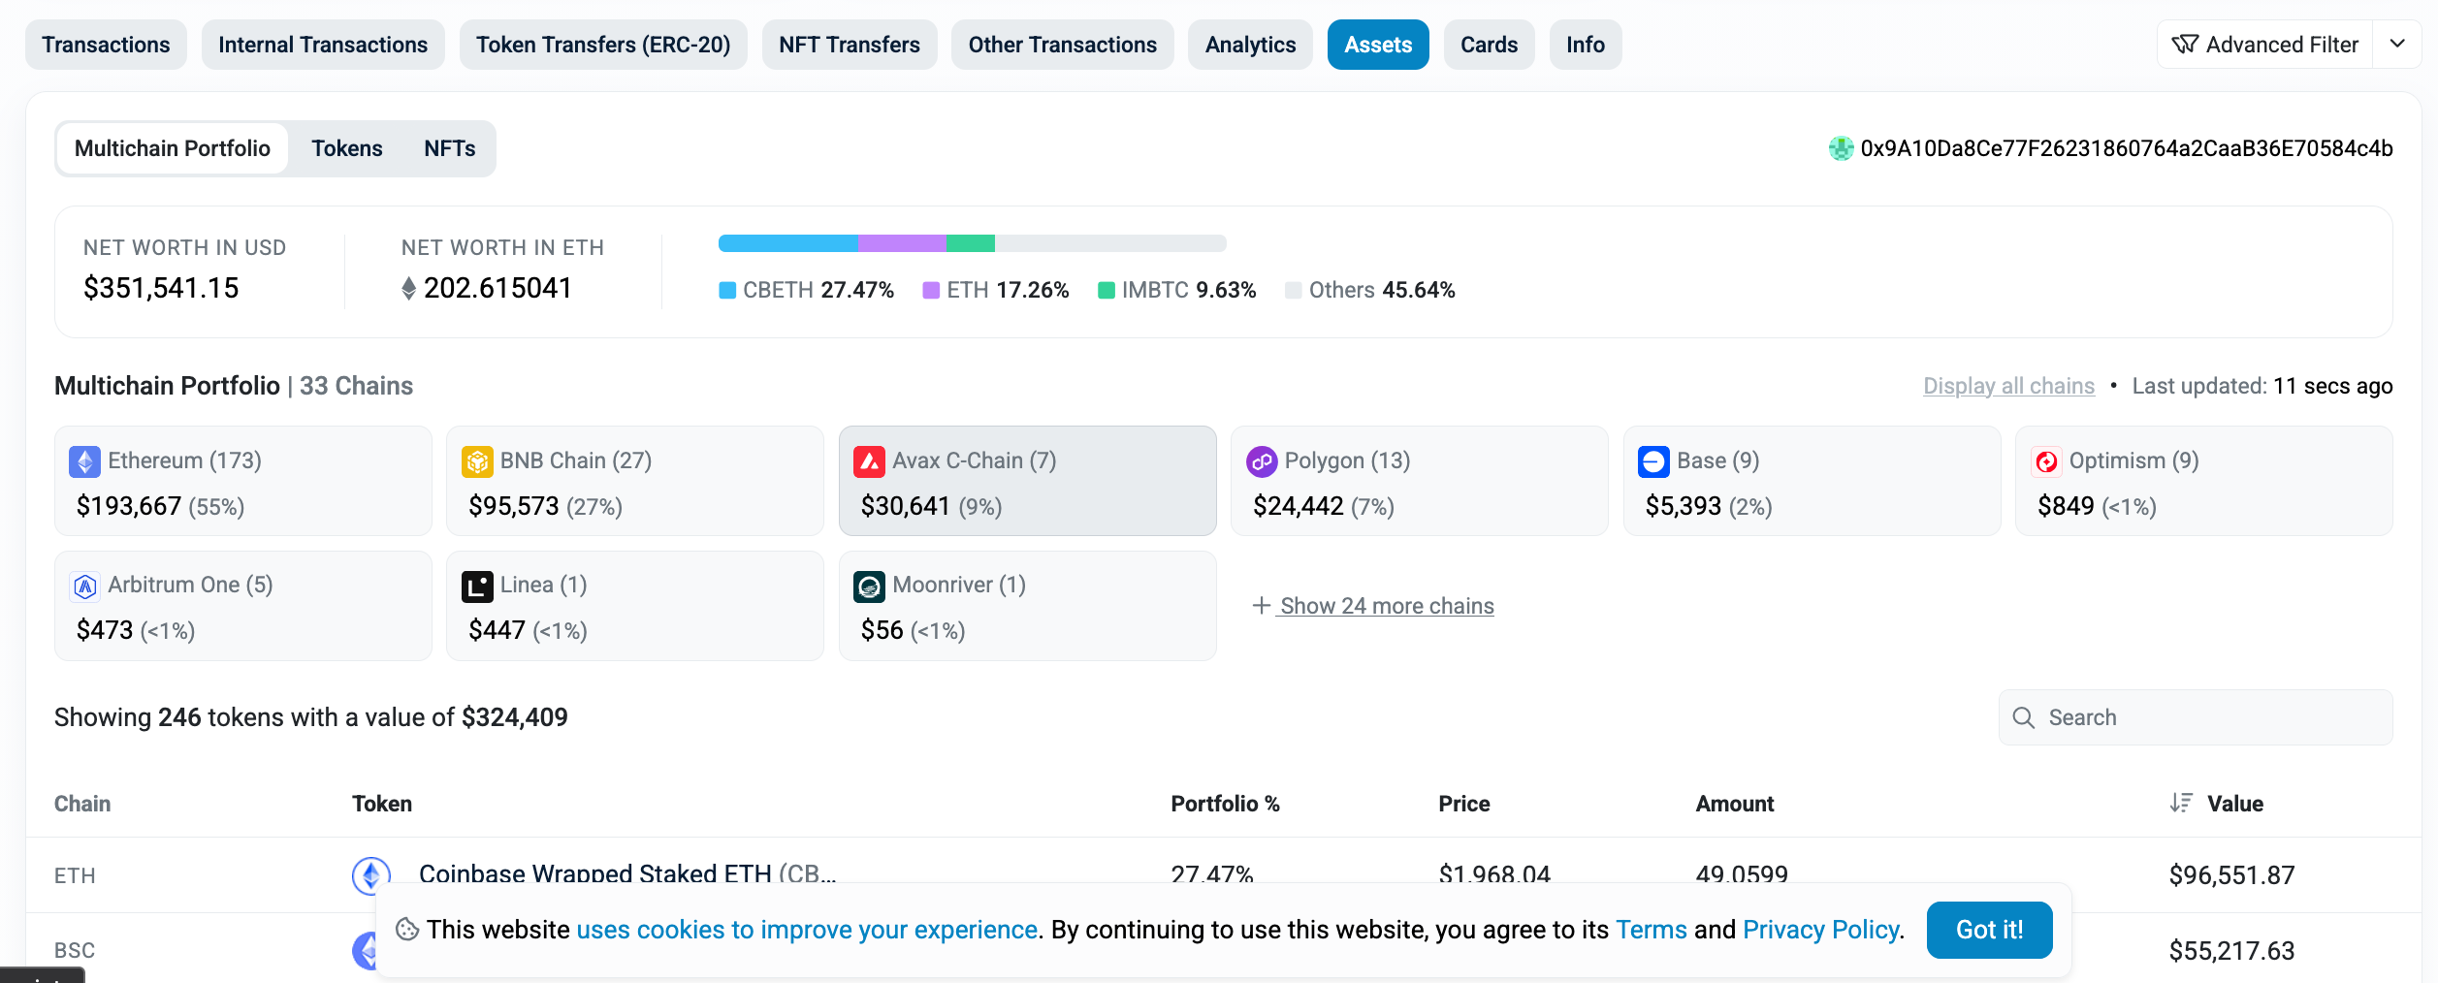
Task: Click the Display all chains link
Action: point(2008,386)
